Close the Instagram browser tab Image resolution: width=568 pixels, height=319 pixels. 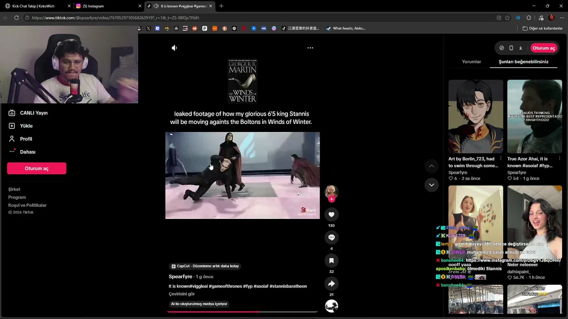(140, 6)
